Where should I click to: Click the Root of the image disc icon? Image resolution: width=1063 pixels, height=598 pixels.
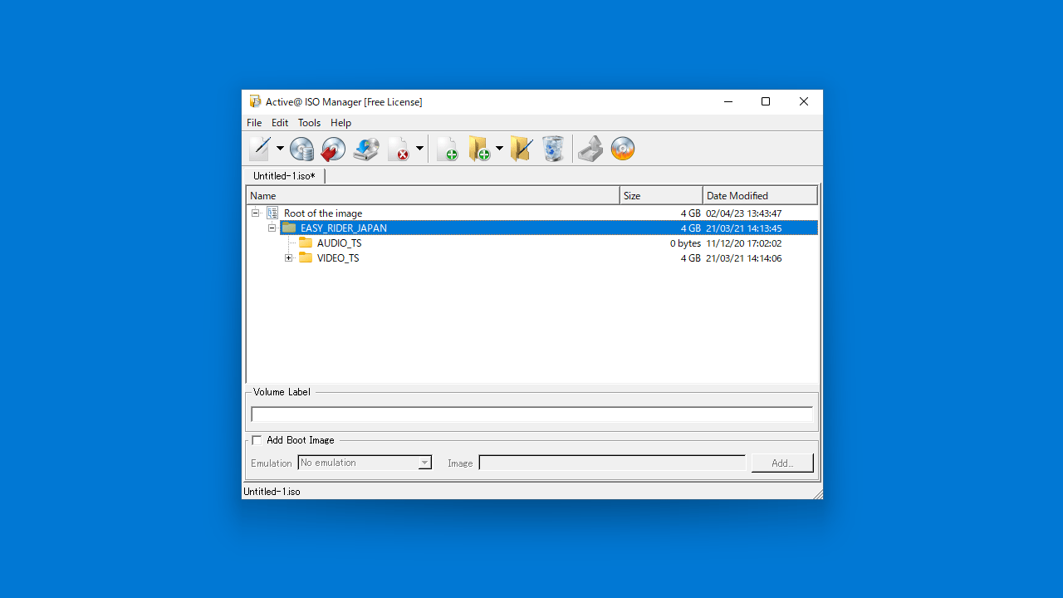(x=272, y=213)
